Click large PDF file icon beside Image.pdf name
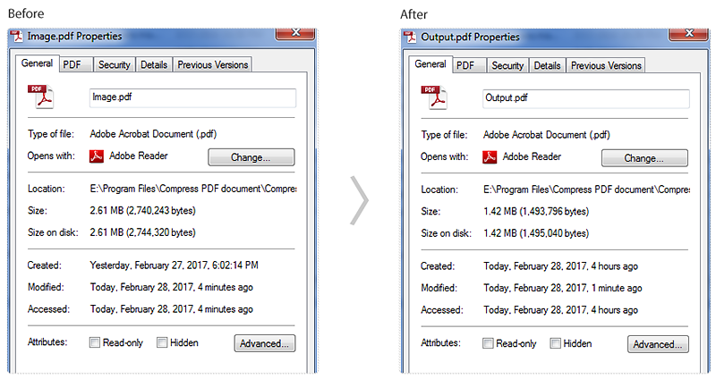The height and width of the screenshot is (379, 716). 40,97
